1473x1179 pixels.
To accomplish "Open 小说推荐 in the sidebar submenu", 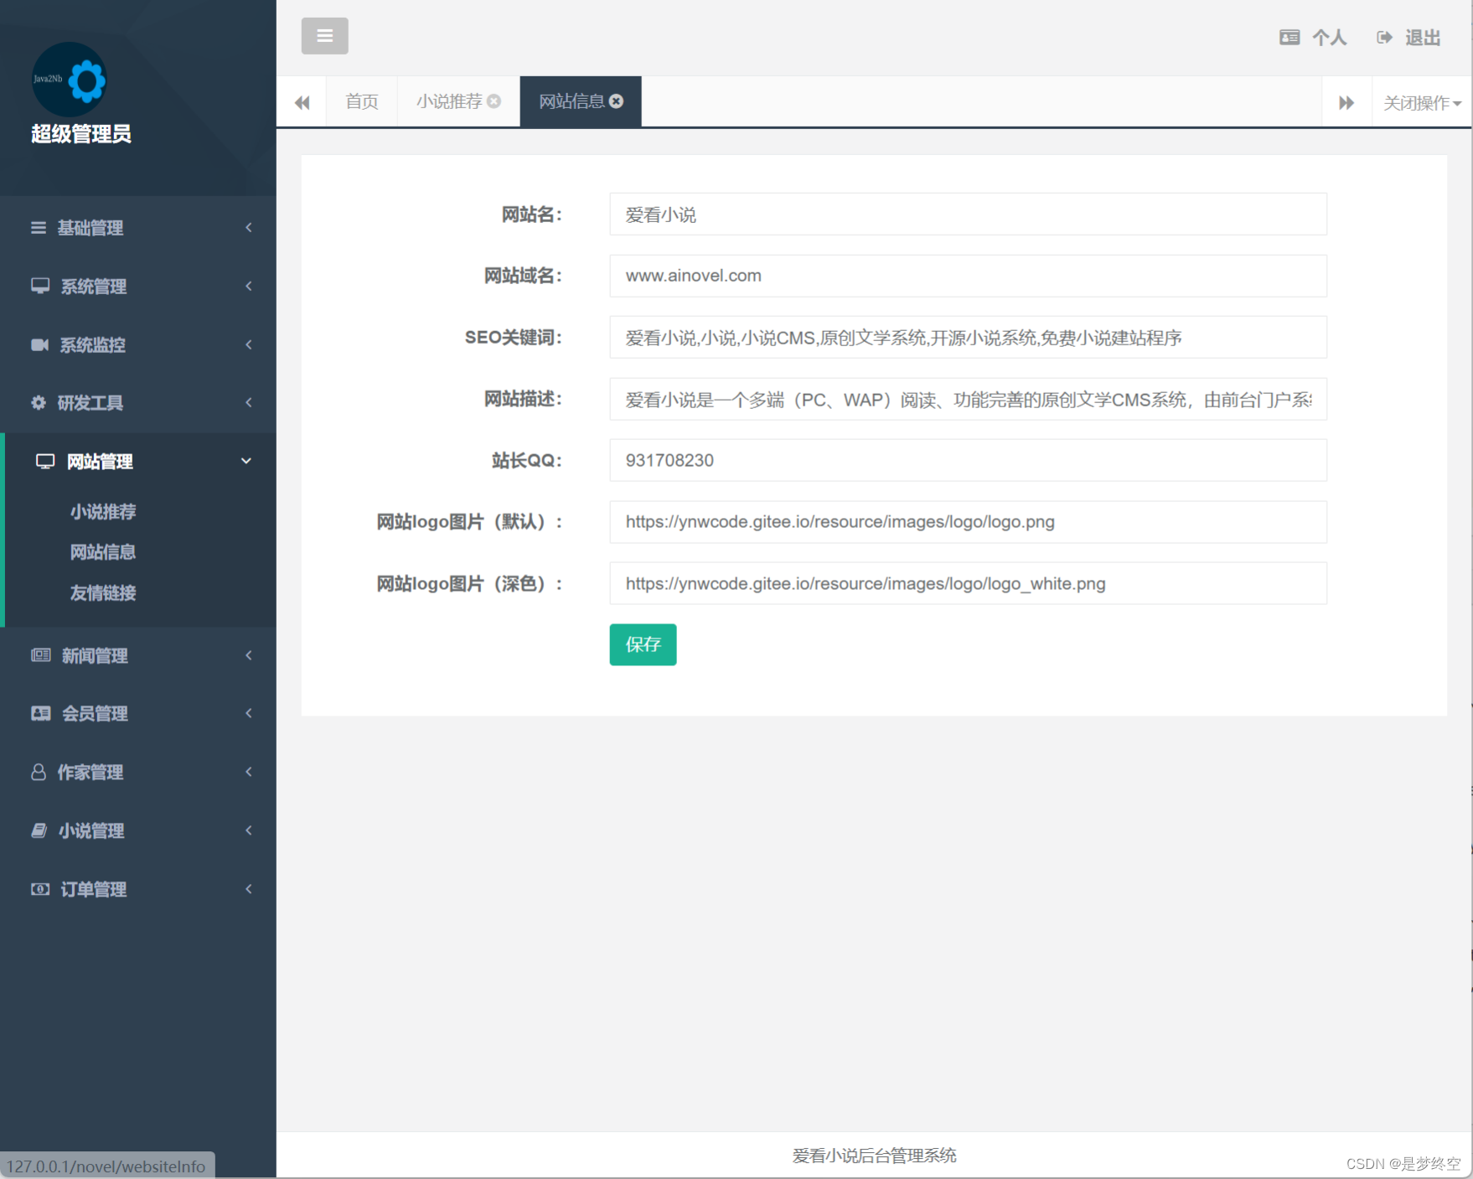I will coord(103,511).
